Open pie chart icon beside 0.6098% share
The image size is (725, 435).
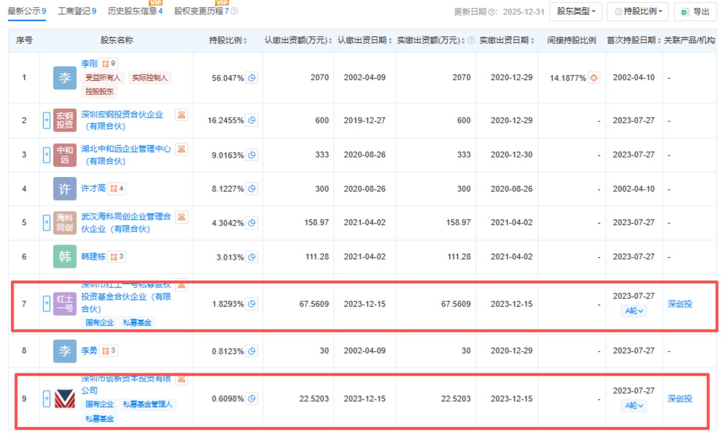coord(252,399)
